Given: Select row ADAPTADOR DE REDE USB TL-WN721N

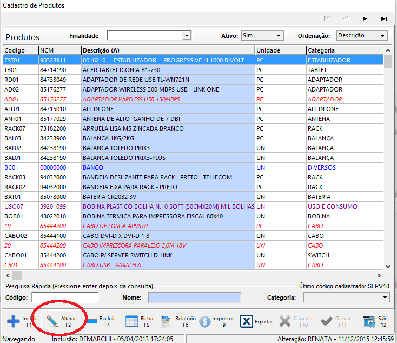Looking at the screenshot, I should [194, 80].
